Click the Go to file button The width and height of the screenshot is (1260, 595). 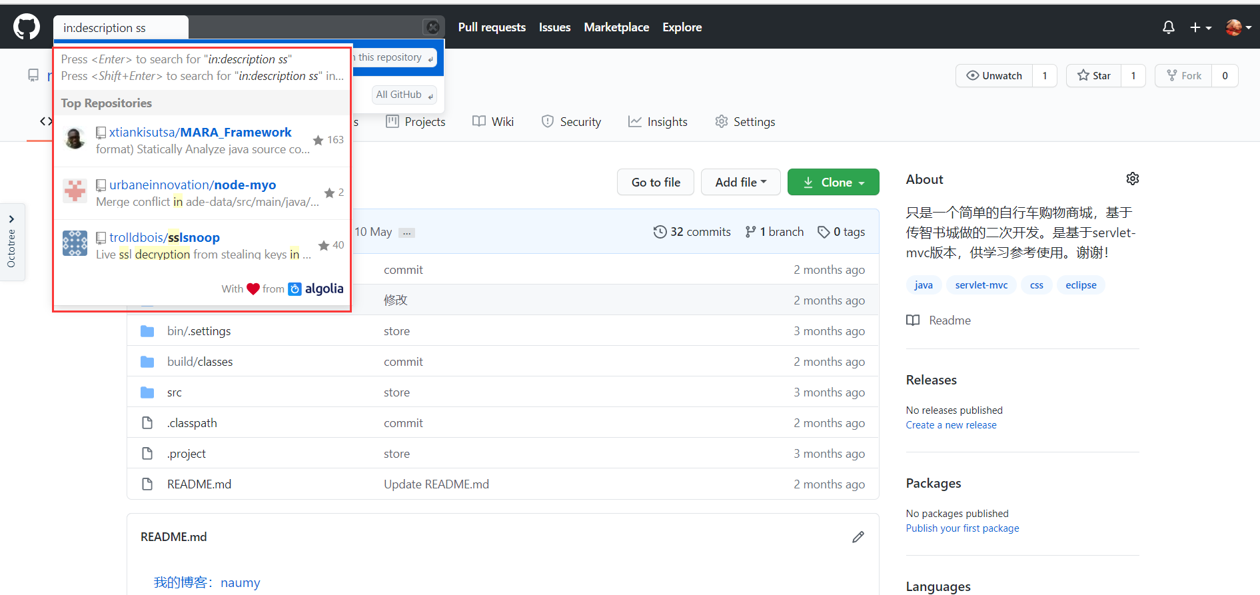tap(656, 182)
